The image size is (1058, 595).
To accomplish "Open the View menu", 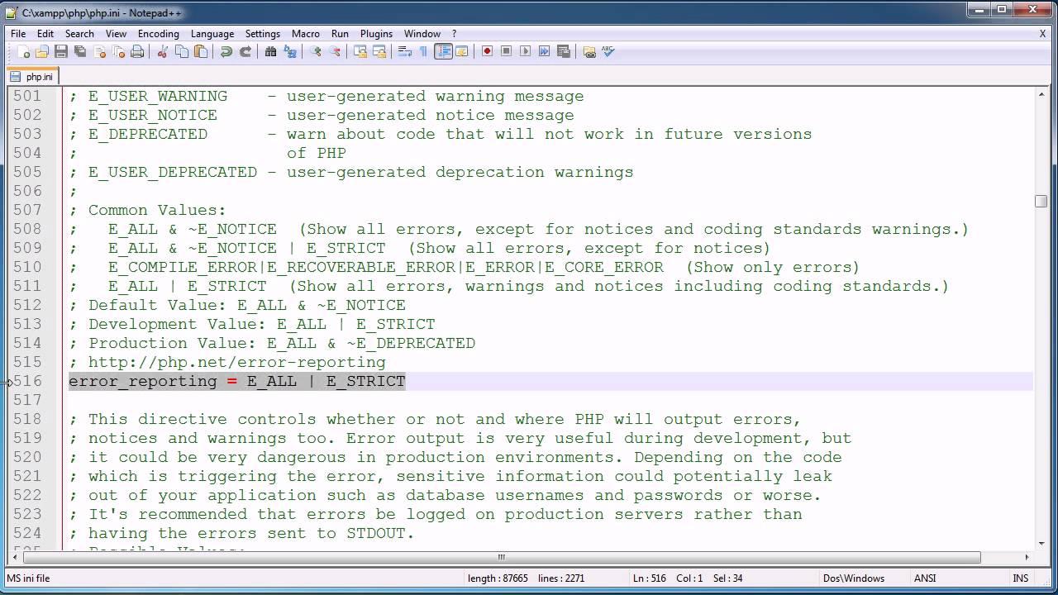I will [116, 34].
